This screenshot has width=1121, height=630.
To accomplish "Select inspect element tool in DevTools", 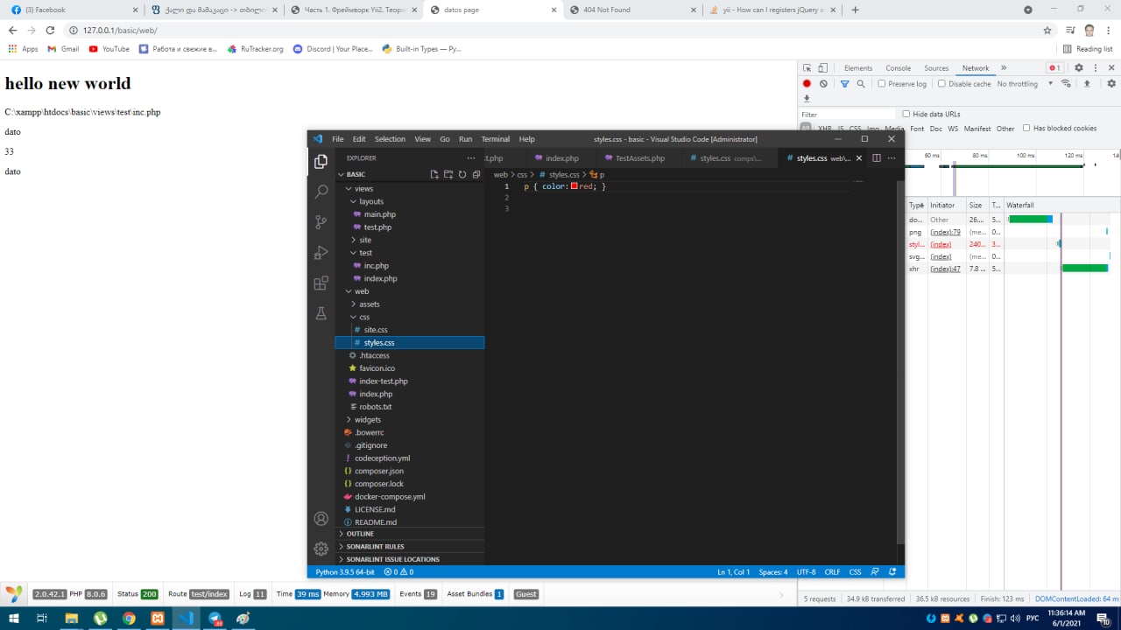I will 807,68.
